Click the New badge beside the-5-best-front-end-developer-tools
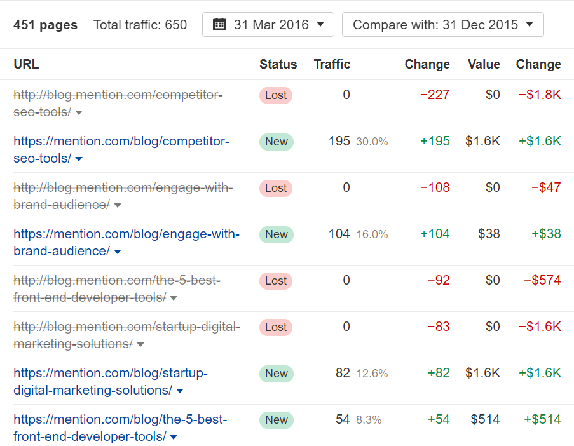574x446 pixels. click(276, 420)
